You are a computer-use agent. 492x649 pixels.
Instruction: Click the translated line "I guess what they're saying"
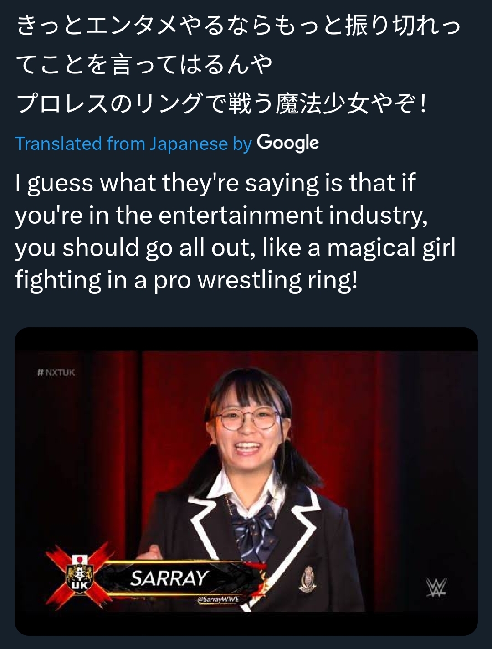pos(215,183)
